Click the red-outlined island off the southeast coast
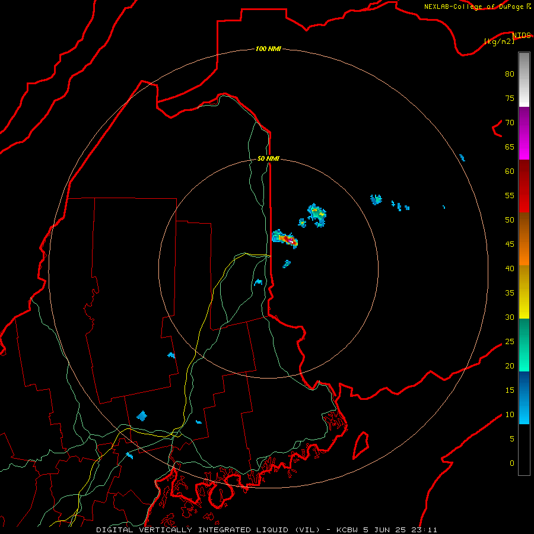This screenshot has width=534, height=534. point(361,445)
